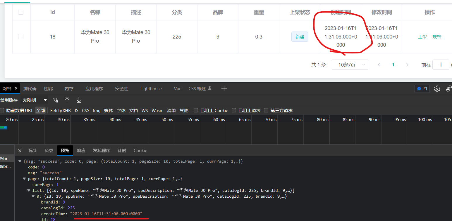Click the 上架 action link
The image size is (452, 221).
422,36
